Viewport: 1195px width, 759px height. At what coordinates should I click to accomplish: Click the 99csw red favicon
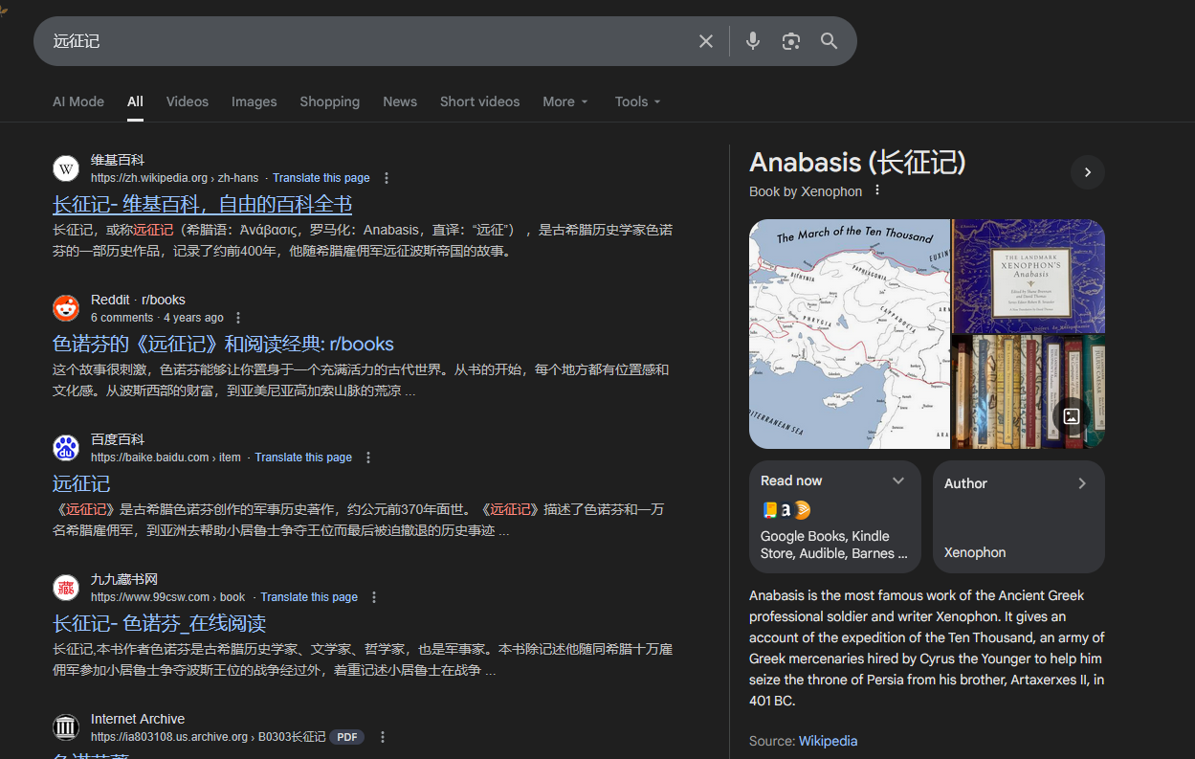(66, 588)
